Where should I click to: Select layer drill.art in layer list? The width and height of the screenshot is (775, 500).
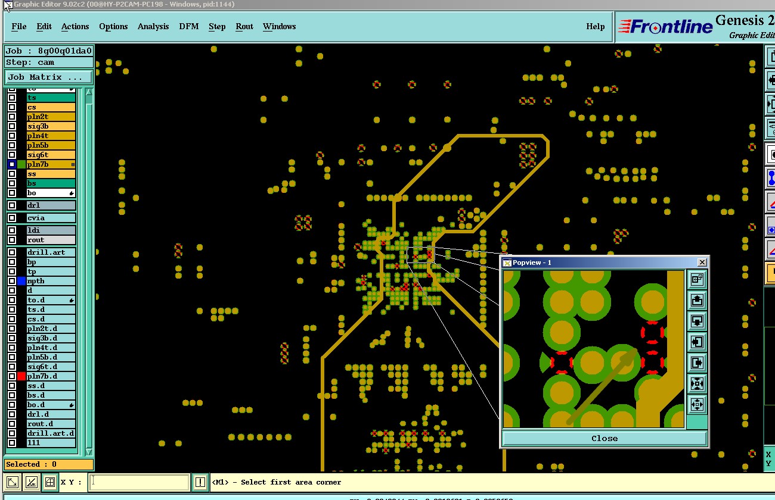point(51,252)
